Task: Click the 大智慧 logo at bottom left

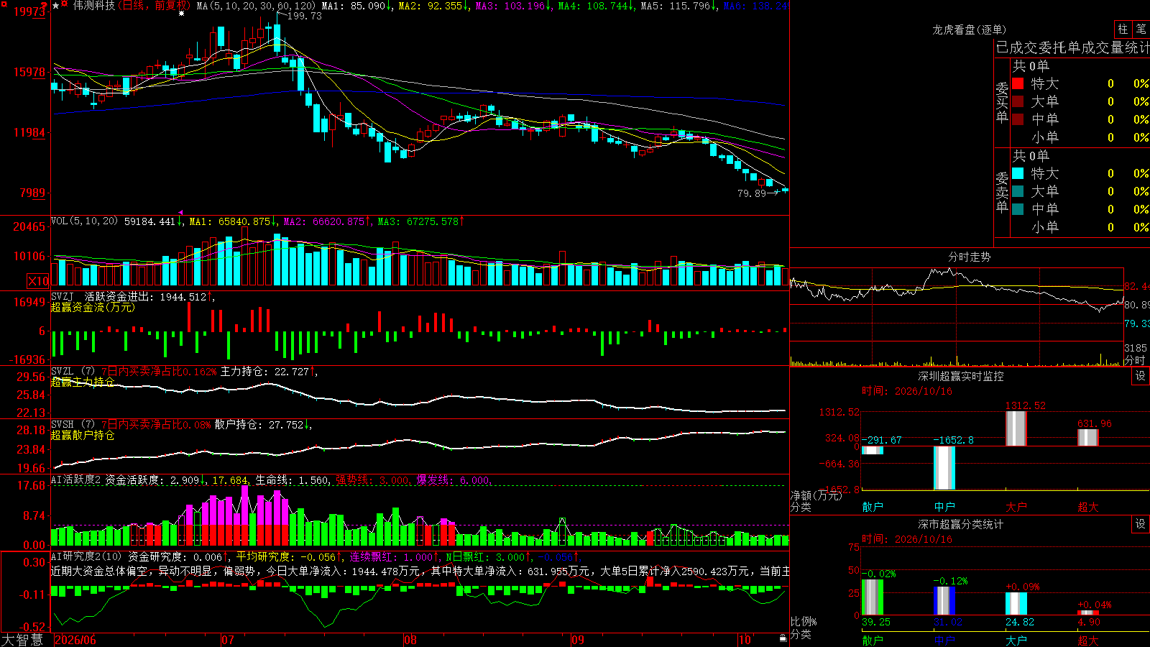Action: click(22, 639)
